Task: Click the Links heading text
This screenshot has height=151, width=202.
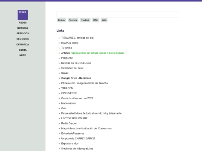Action: click(x=61, y=31)
